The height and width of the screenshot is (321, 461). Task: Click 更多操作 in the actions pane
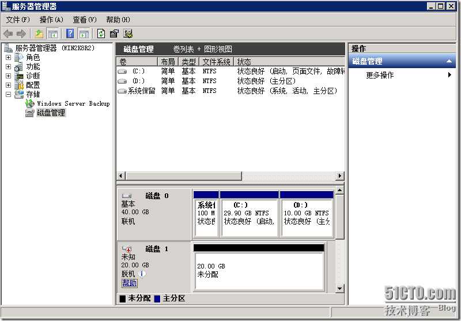tap(380, 75)
